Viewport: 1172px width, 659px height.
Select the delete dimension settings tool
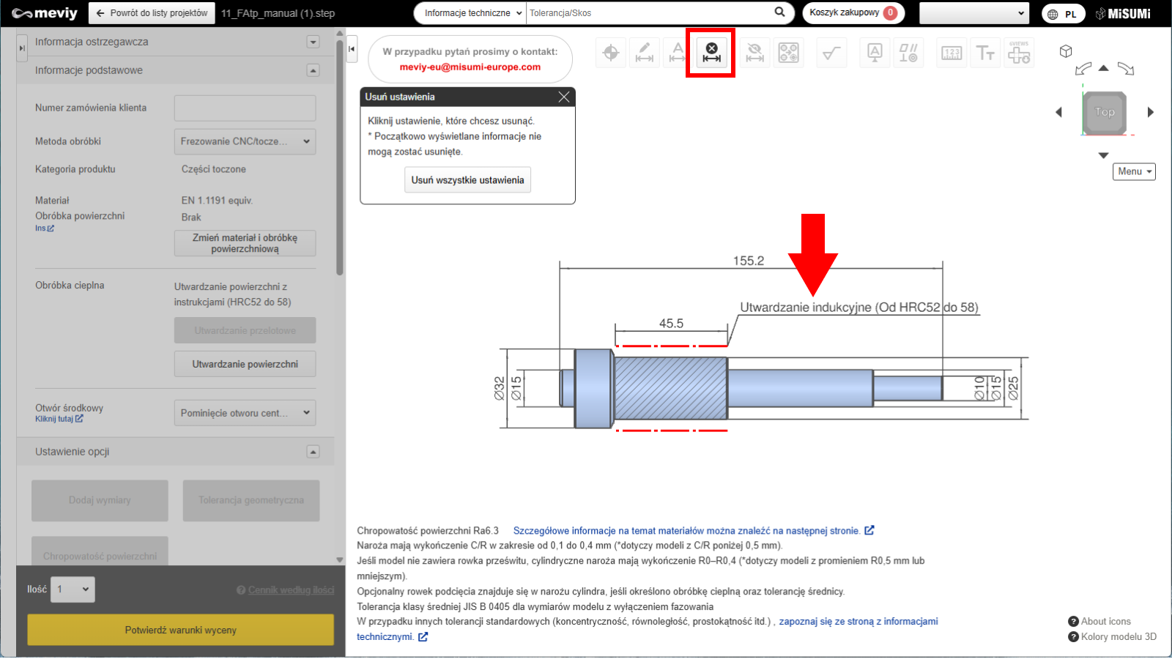pos(711,53)
